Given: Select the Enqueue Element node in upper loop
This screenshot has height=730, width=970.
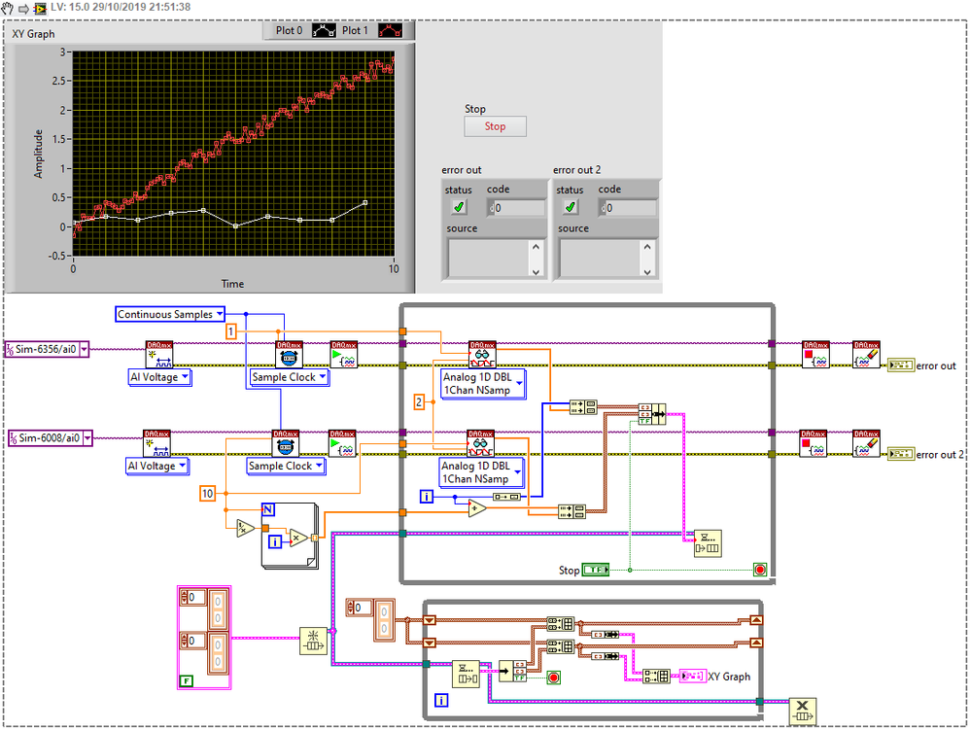Looking at the screenshot, I should (707, 543).
